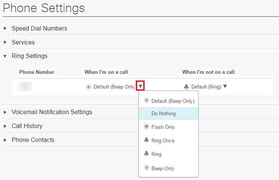Click the Services heading

tap(23, 42)
